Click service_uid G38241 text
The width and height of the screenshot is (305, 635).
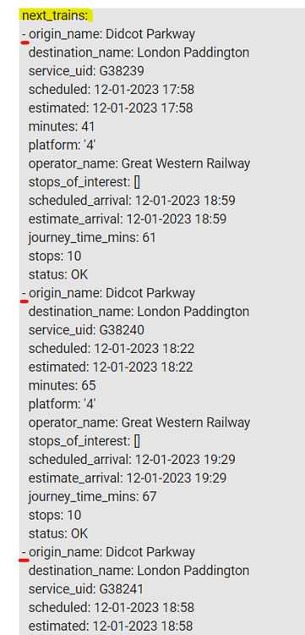tap(86, 588)
